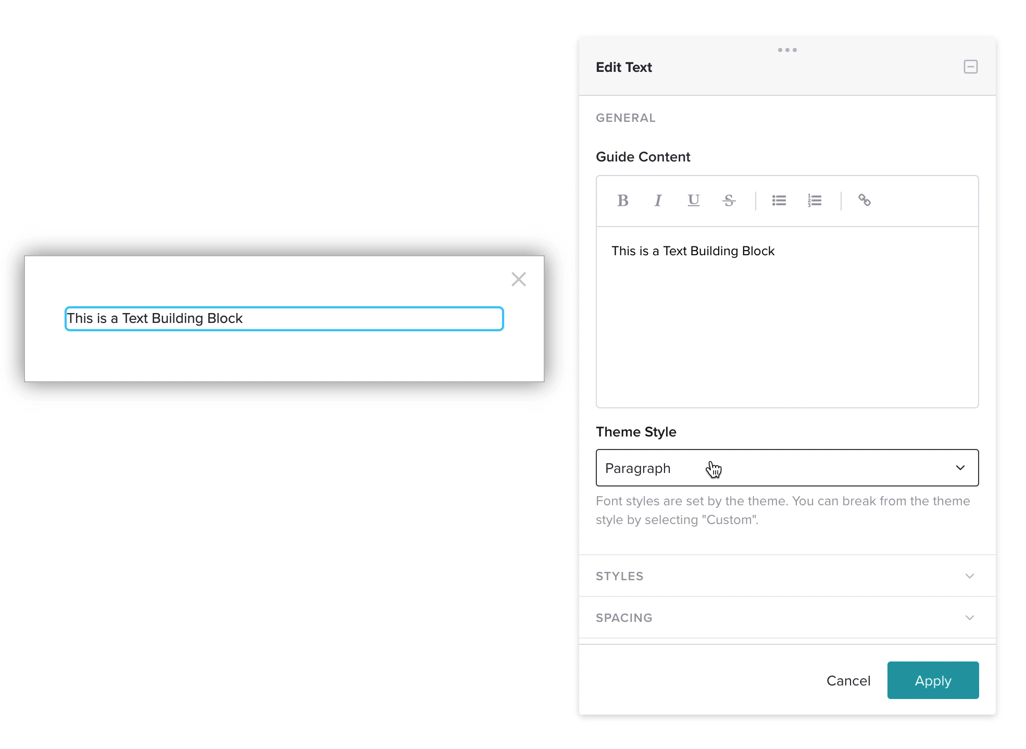Image resolution: width=1026 pixels, height=749 pixels.
Task: Click the GENERAL section header
Action: [625, 118]
